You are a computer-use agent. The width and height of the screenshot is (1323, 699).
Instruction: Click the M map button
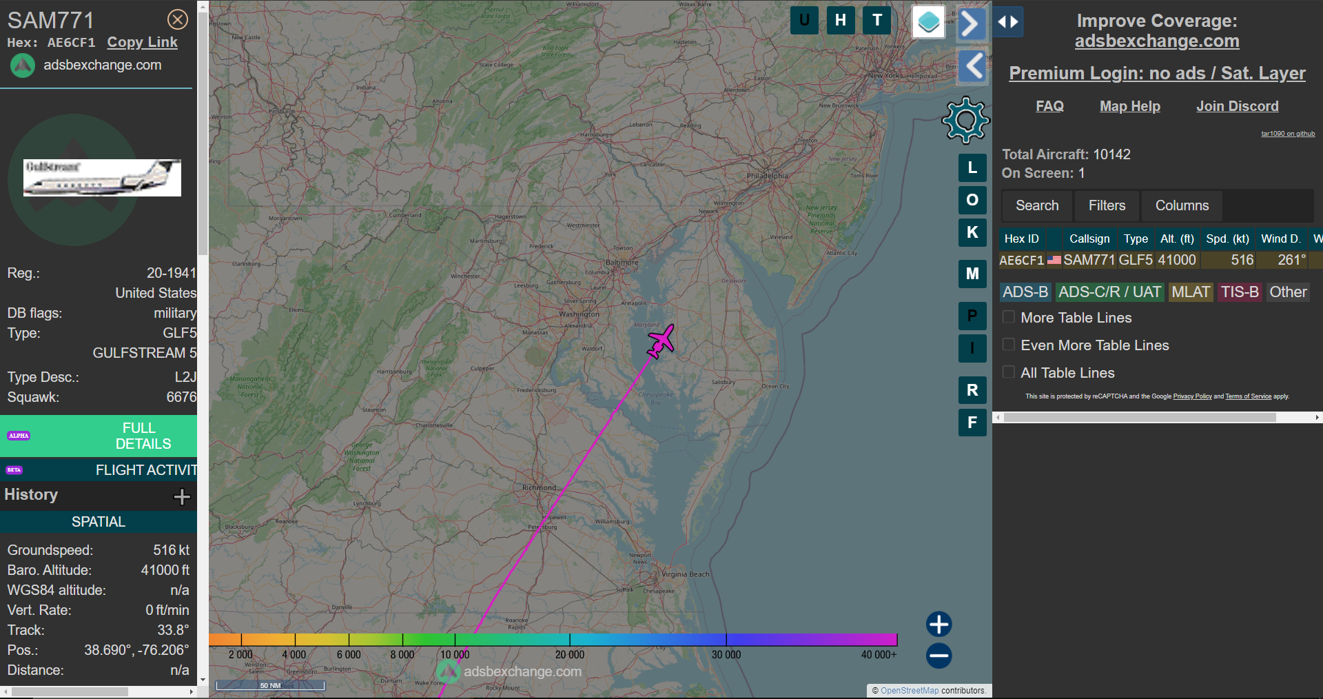click(972, 274)
